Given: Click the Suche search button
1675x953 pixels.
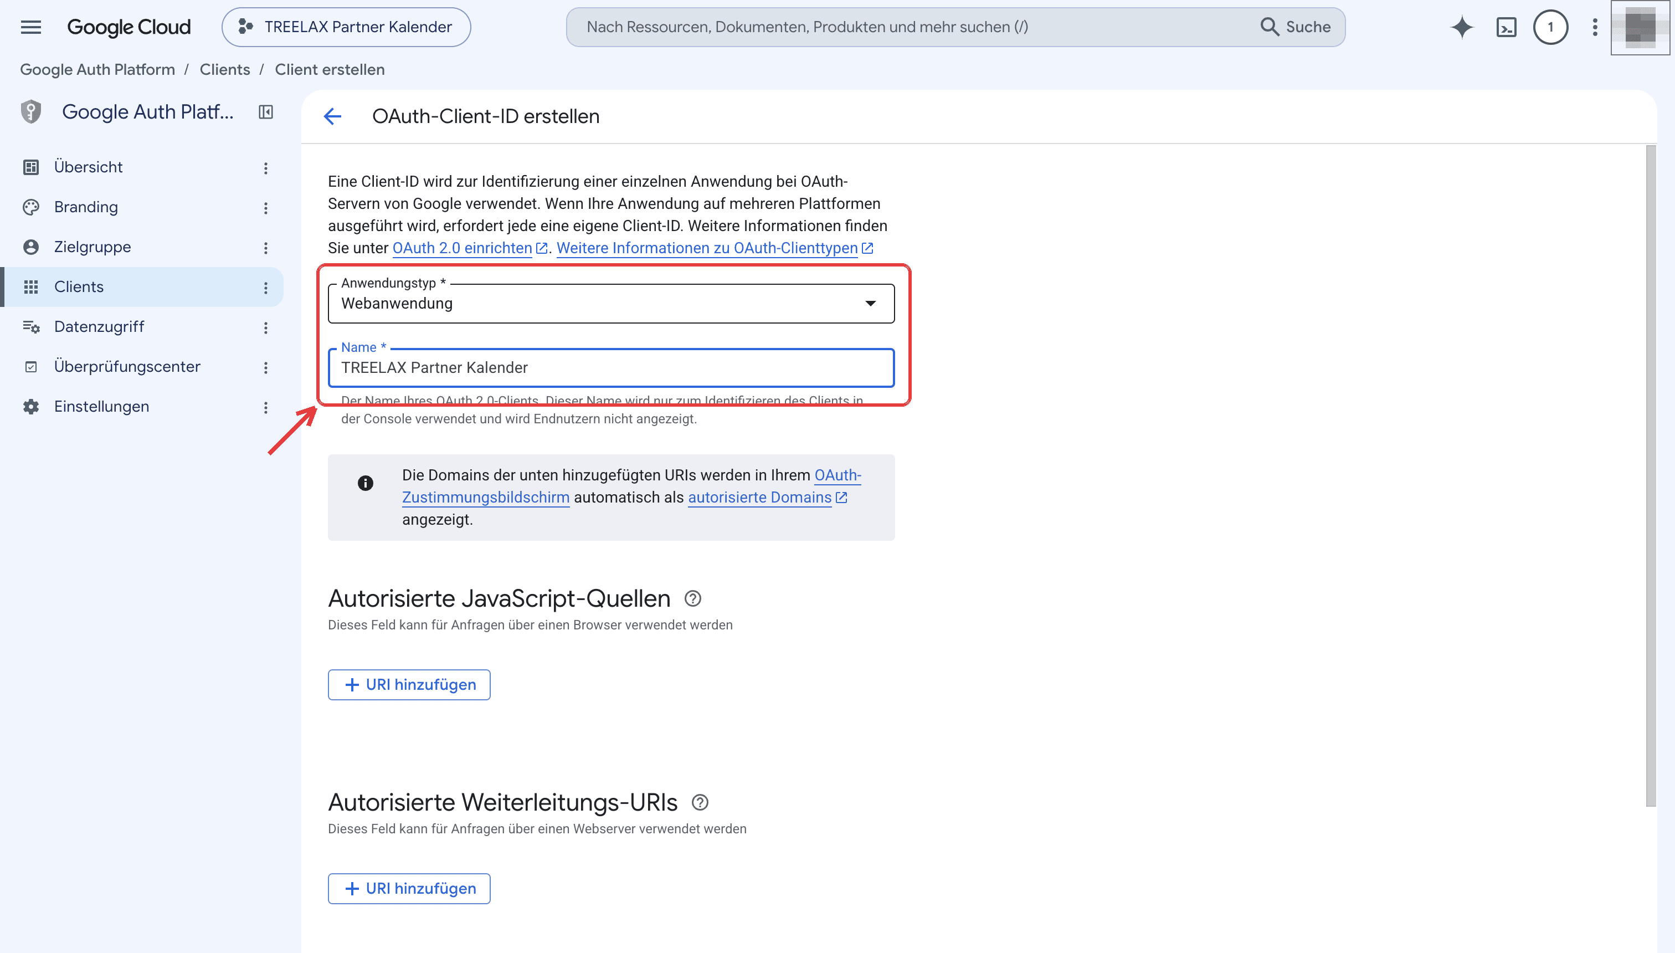Looking at the screenshot, I should (x=1296, y=27).
